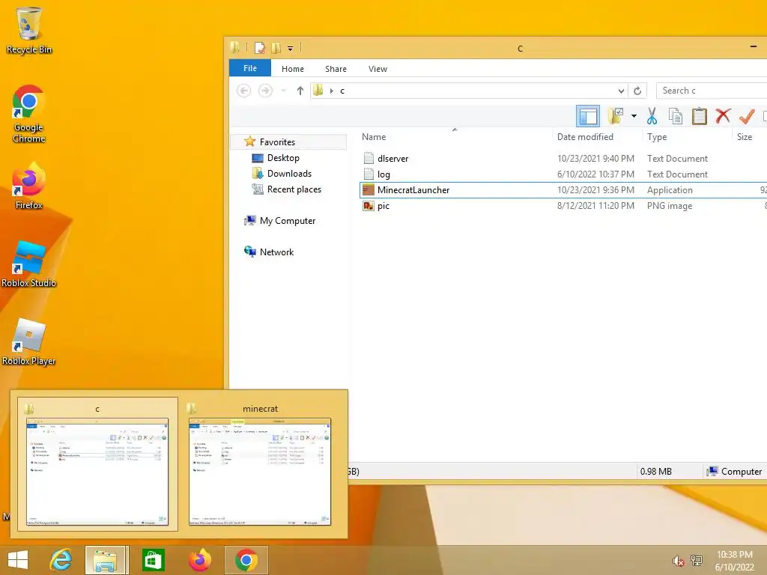Image resolution: width=767 pixels, height=575 pixels.
Task: Click the Paste clipboard icon in toolbar
Action: point(699,116)
